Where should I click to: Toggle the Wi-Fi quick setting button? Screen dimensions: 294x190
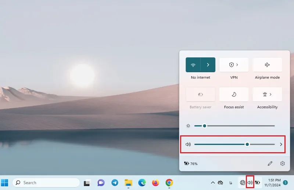pos(193,65)
